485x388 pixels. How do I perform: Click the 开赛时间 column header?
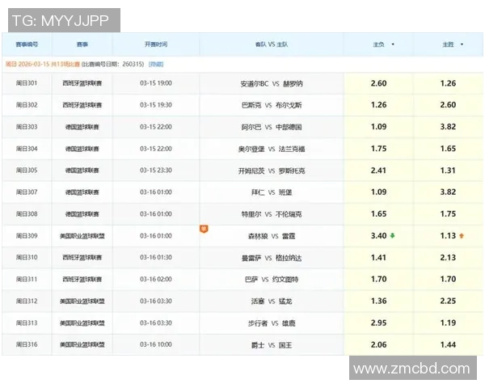(x=156, y=44)
